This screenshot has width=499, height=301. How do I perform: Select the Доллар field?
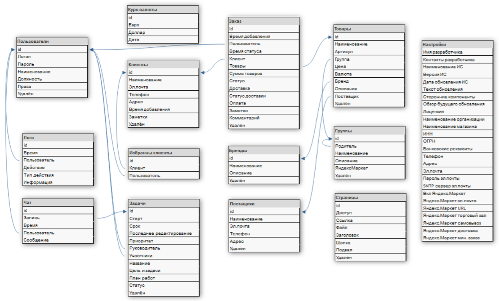163,32
